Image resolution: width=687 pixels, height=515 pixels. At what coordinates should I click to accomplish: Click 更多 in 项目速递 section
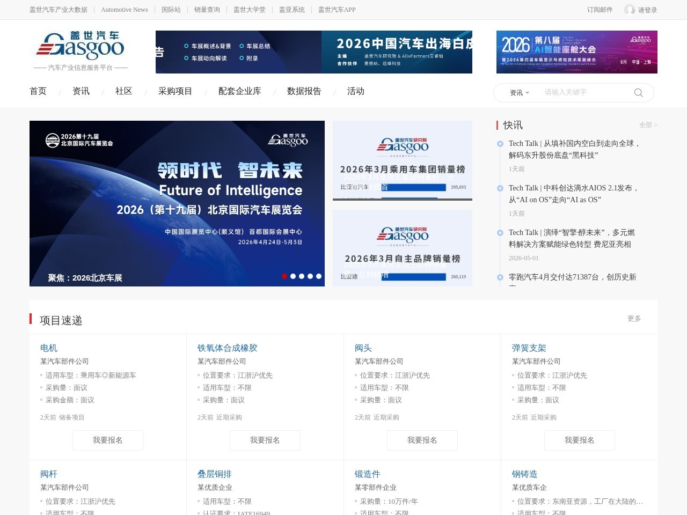634,319
